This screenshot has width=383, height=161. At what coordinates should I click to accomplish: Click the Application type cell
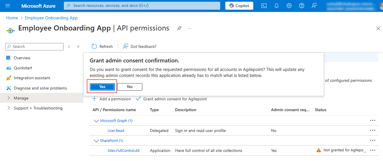(160, 151)
